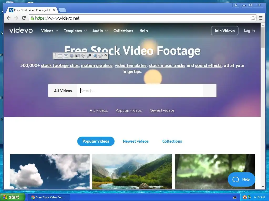Select the capture window tool

tap(60, 56)
